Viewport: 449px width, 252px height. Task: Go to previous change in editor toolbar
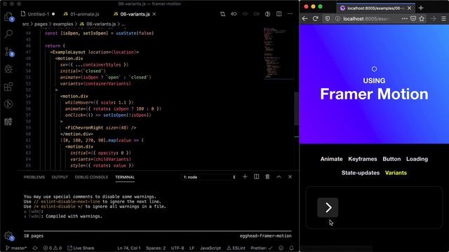point(234,14)
